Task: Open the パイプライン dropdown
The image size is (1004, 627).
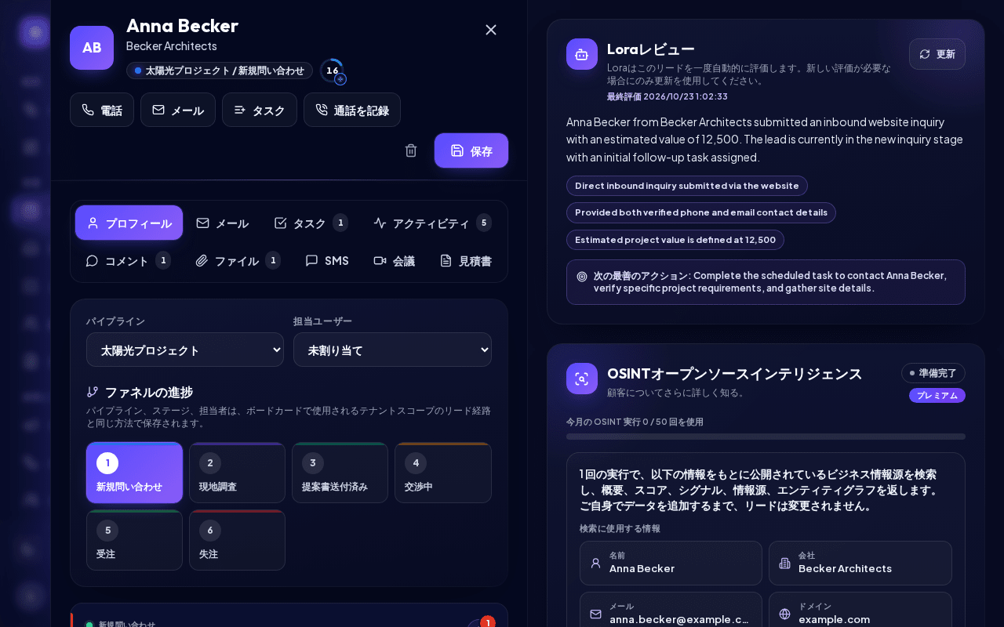Action: [x=185, y=350]
